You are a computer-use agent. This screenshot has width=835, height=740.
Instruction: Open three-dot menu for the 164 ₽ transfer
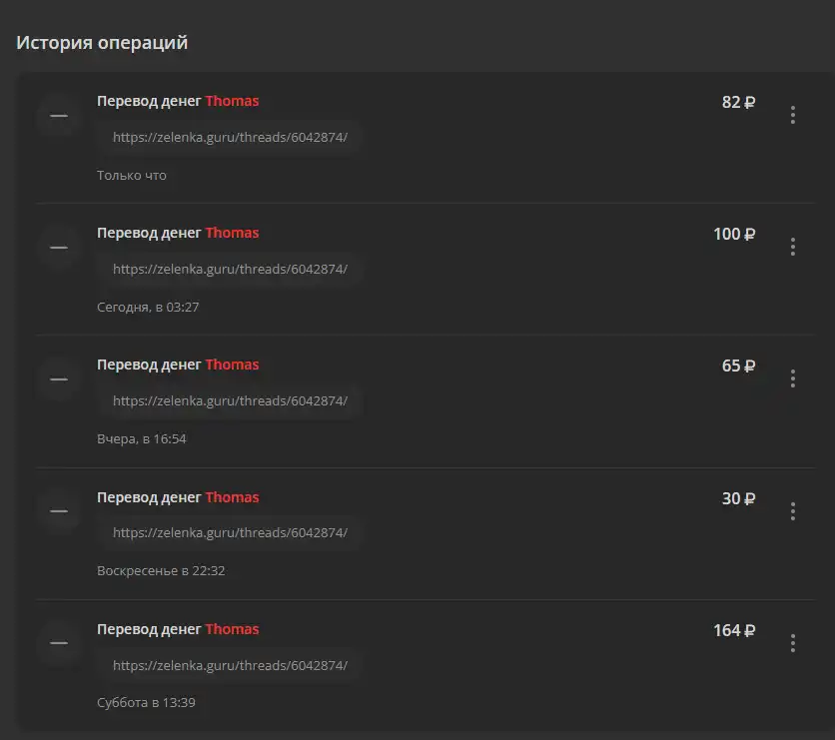tap(793, 643)
